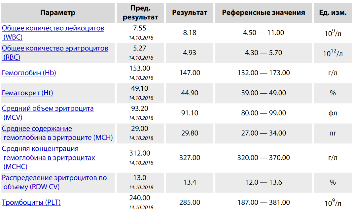The height and width of the screenshot is (211, 353).
Task: Select the hemoglobin result 147.00
Action: 190,73
